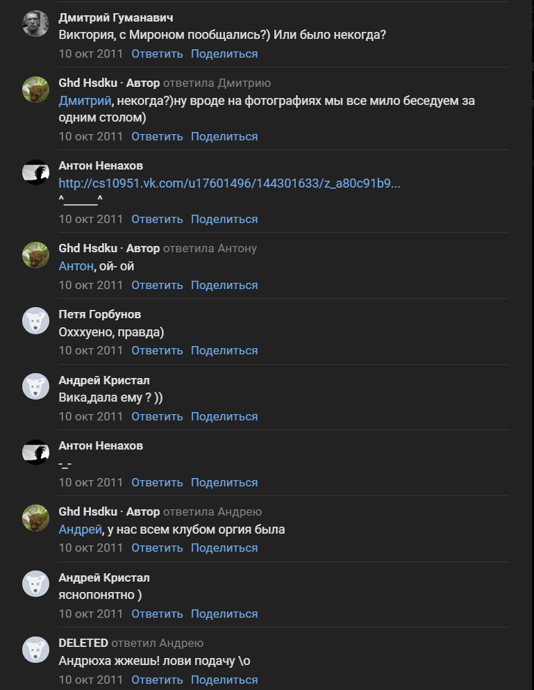The height and width of the screenshot is (690, 534).
Task: Click Андрей Кристал's avatar beside 'Вика,дала ему' comment
Action: [35, 386]
